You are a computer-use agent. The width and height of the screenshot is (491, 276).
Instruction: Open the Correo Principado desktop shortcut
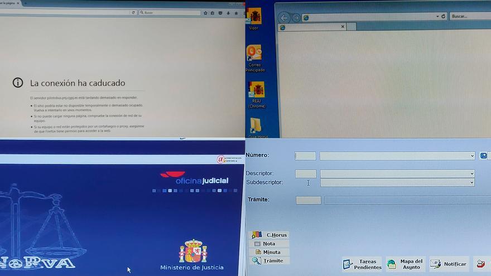point(255,59)
